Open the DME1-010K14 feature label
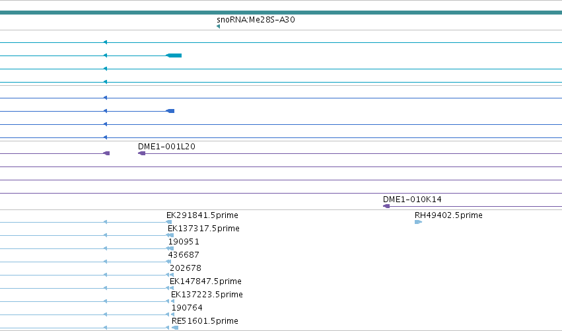 tap(412, 199)
